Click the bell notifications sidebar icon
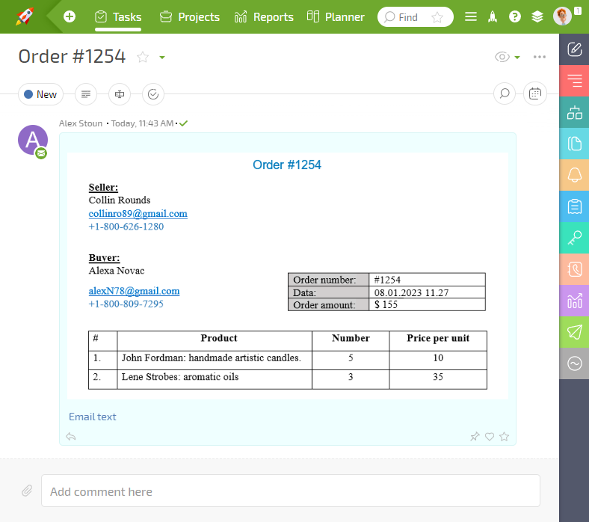The height and width of the screenshot is (522, 589). (x=574, y=175)
